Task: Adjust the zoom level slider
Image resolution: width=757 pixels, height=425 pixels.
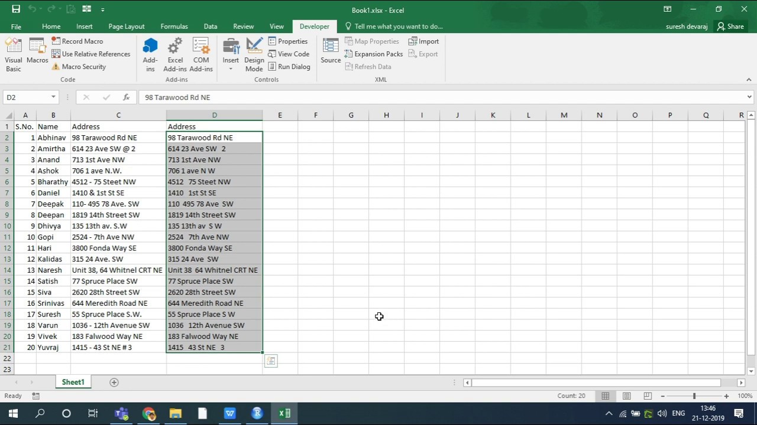Action: (x=694, y=396)
